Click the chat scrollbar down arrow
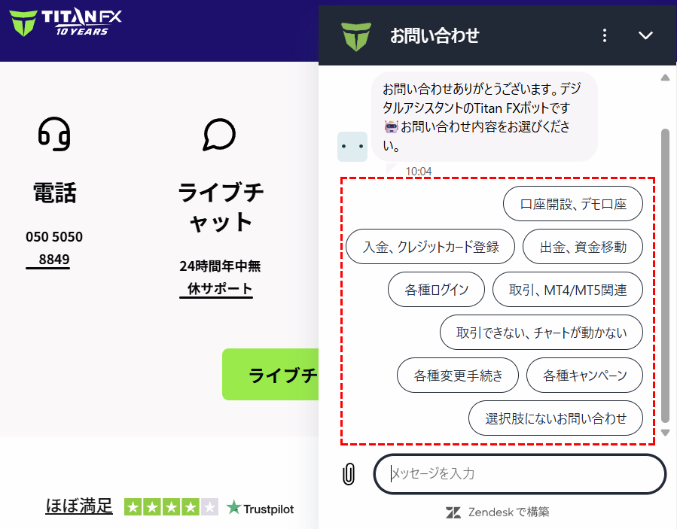 [x=666, y=432]
